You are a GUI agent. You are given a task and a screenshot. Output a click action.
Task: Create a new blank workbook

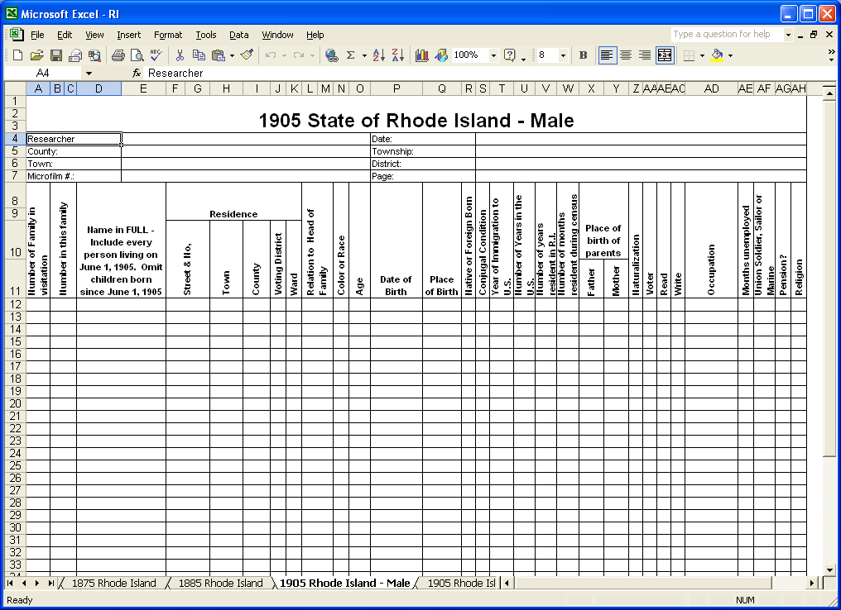(x=17, y=55)
